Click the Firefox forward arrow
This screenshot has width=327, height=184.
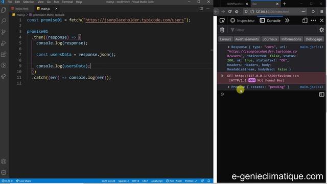(223, 11)
